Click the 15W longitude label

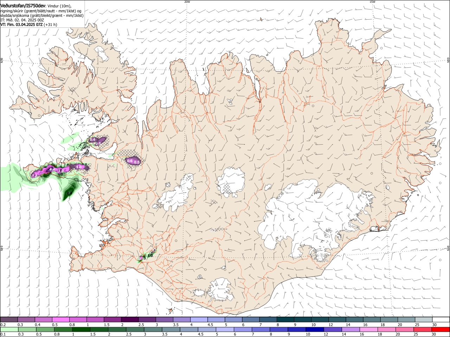tap(372, 1)
